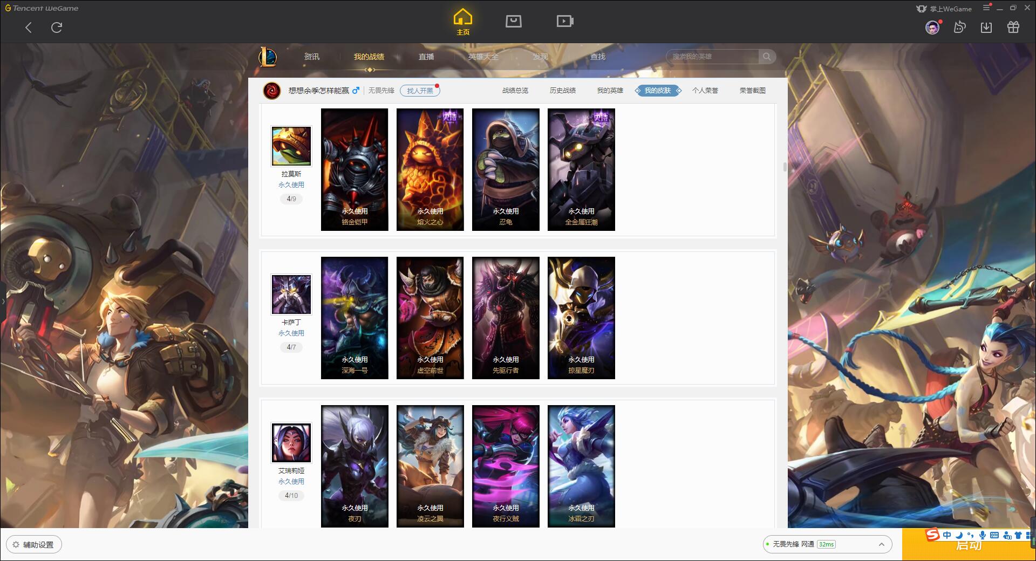This screenshot has width=1036, height=561.
Task: Open the 掠星魔刃 skin card
Action: pos(581,318)
